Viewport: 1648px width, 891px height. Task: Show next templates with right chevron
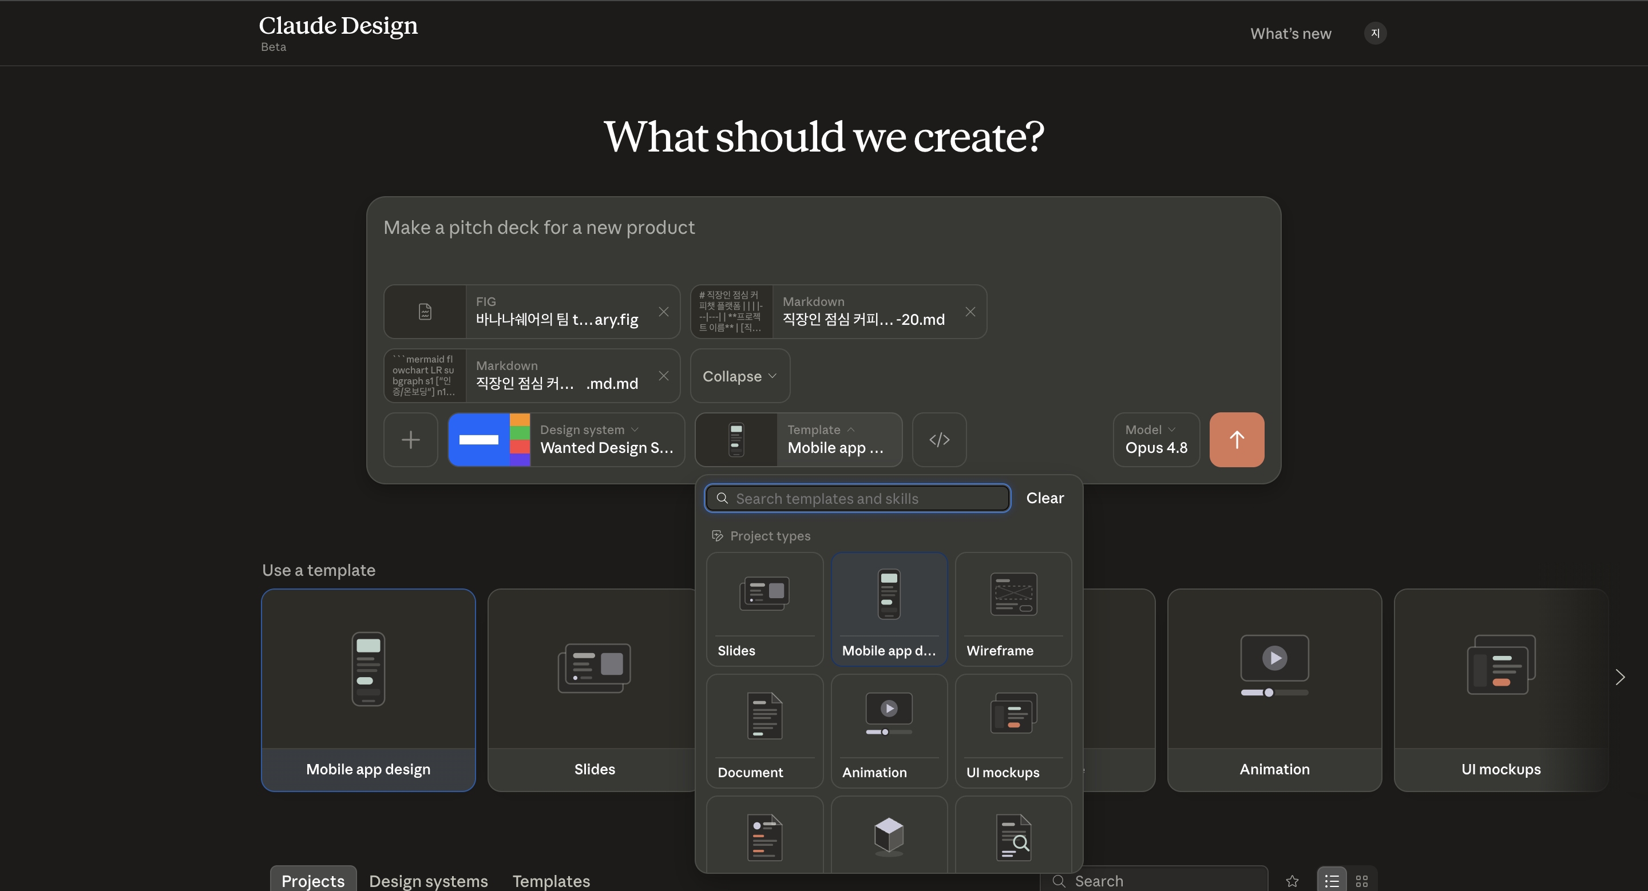click(1620, 677)
